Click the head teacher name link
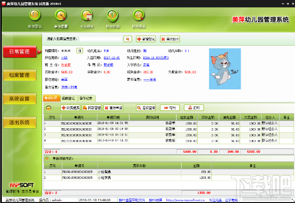This screenshot has width=295, height=203. point(66,65)
